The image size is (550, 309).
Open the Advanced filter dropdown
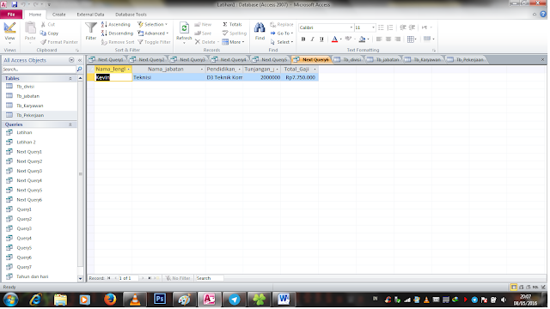click(x=153, y=33)
